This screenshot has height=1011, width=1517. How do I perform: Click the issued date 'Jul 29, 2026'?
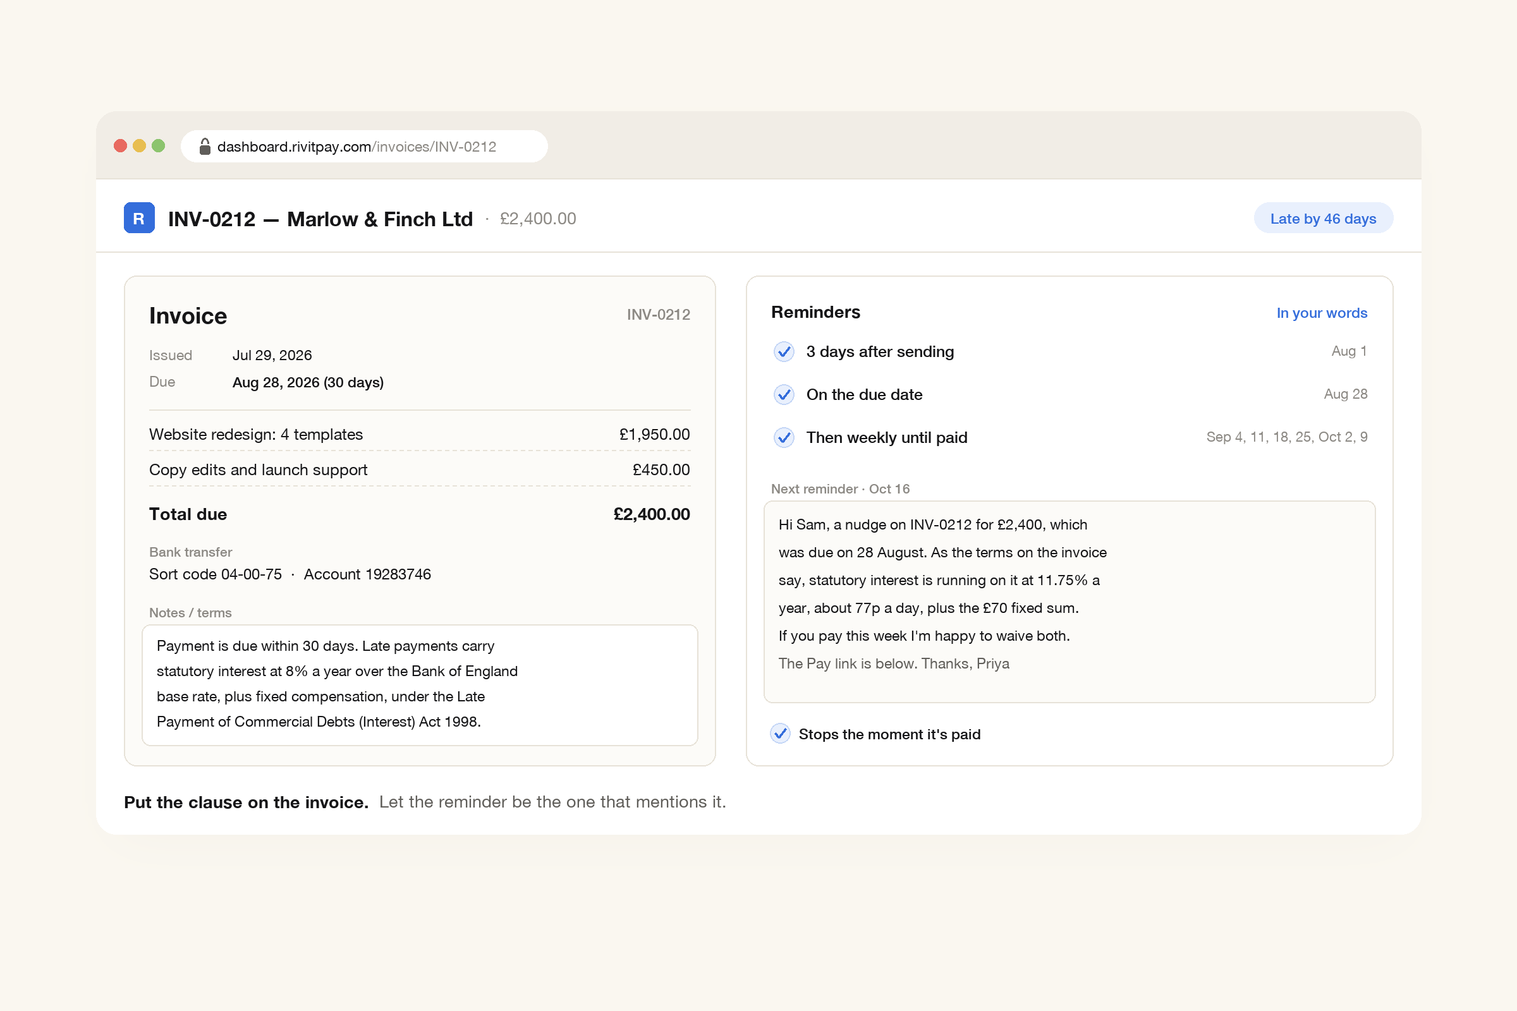[272, 355]
